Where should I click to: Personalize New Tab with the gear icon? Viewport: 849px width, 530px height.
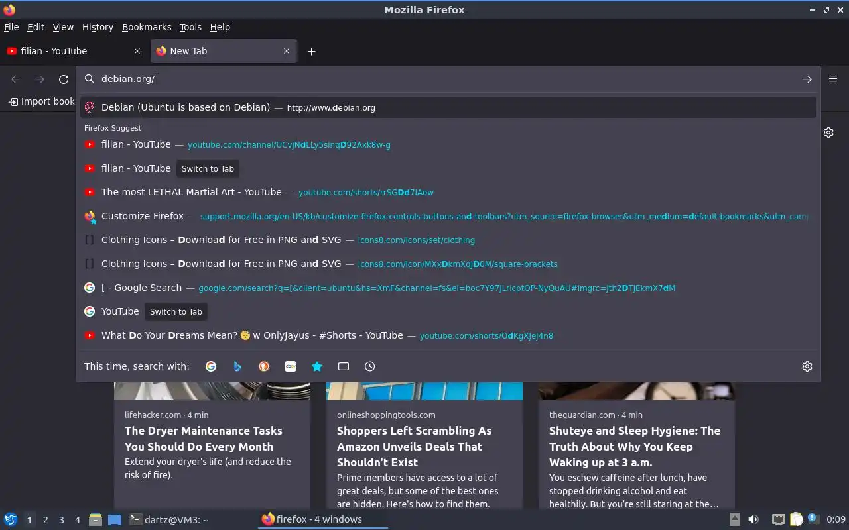828,132
